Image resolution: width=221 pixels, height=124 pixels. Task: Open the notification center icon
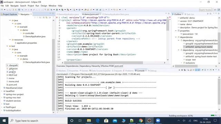point(215,121)
